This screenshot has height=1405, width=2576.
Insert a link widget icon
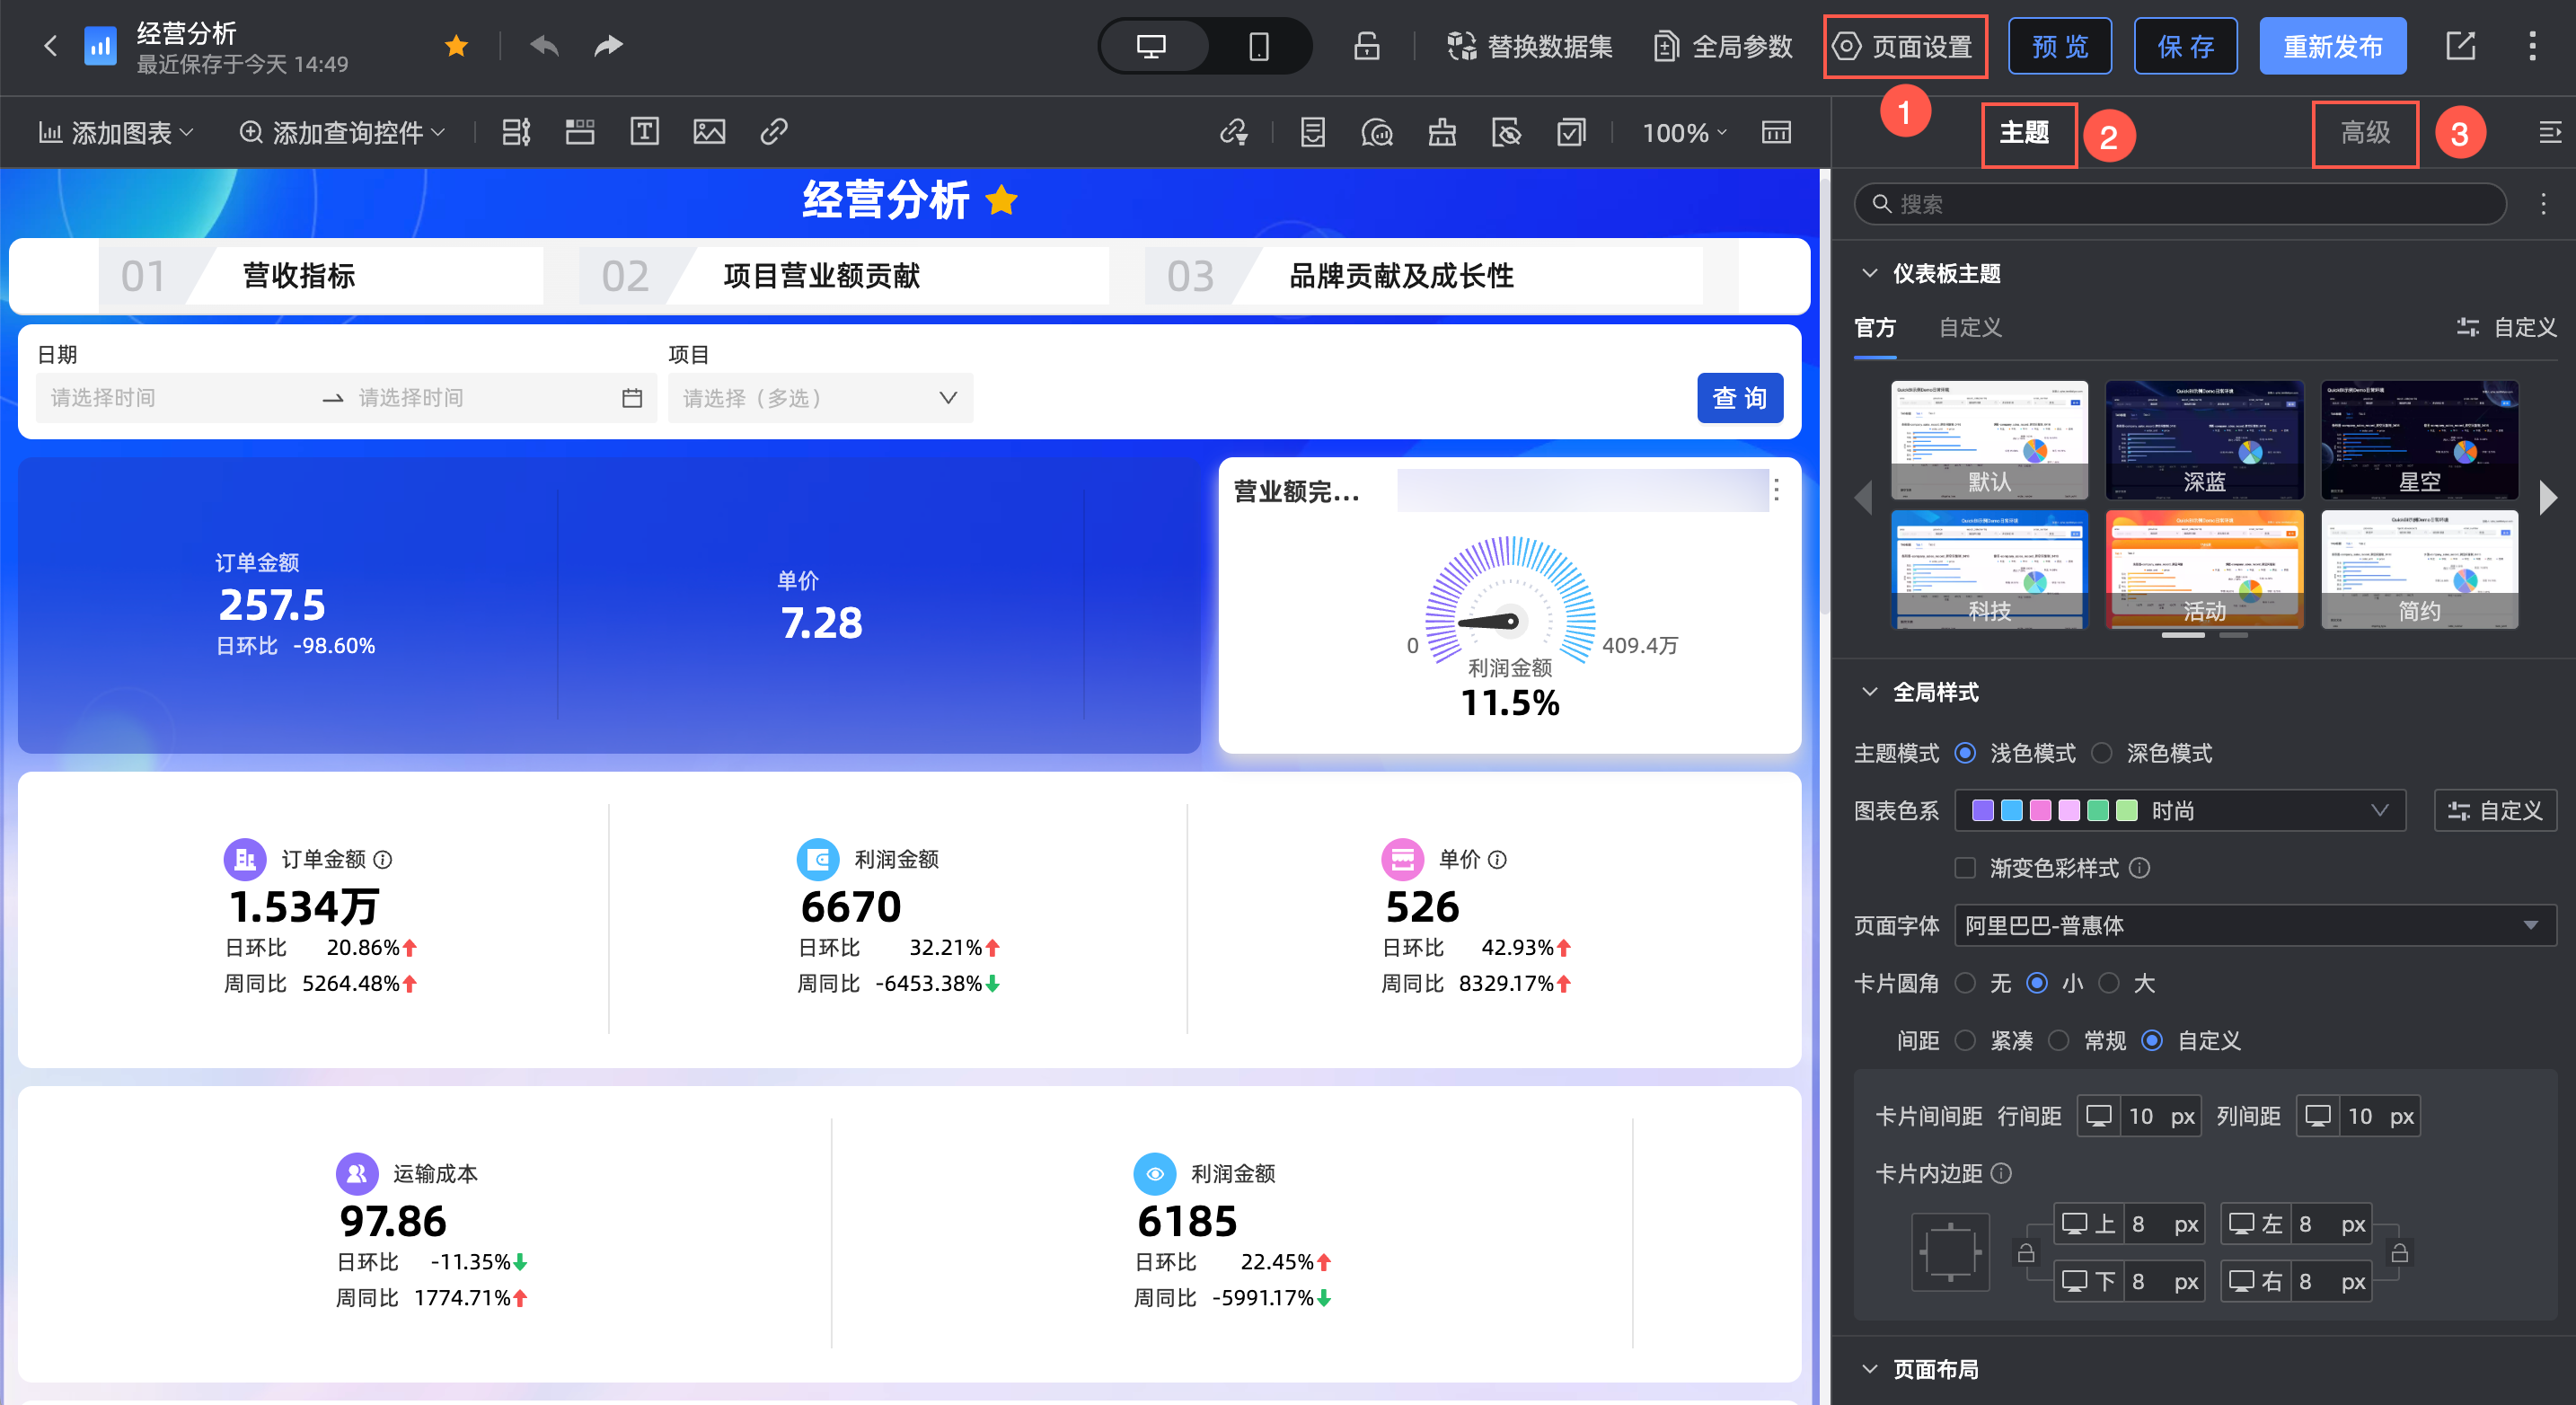point(774,132)
